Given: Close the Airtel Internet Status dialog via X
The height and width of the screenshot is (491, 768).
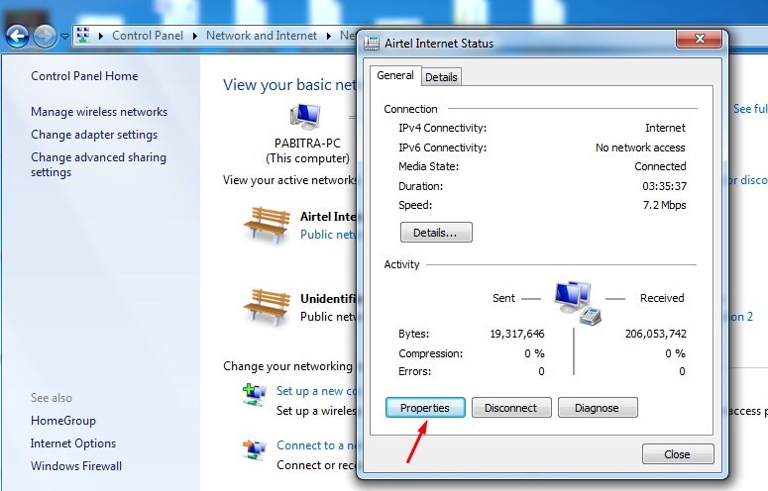Looking at the screenshot, I should tap(700, 39).
